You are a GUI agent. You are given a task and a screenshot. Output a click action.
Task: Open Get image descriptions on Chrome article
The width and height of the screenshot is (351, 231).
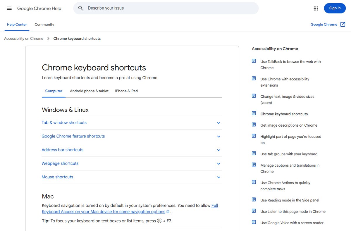(x=289, y=125)
